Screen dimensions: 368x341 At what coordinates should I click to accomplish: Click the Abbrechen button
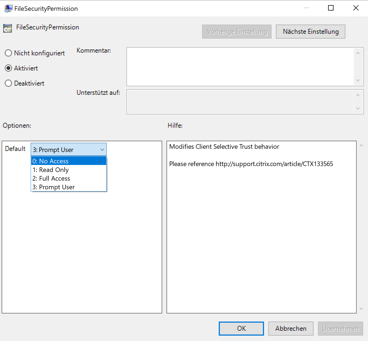click(291, 329)
